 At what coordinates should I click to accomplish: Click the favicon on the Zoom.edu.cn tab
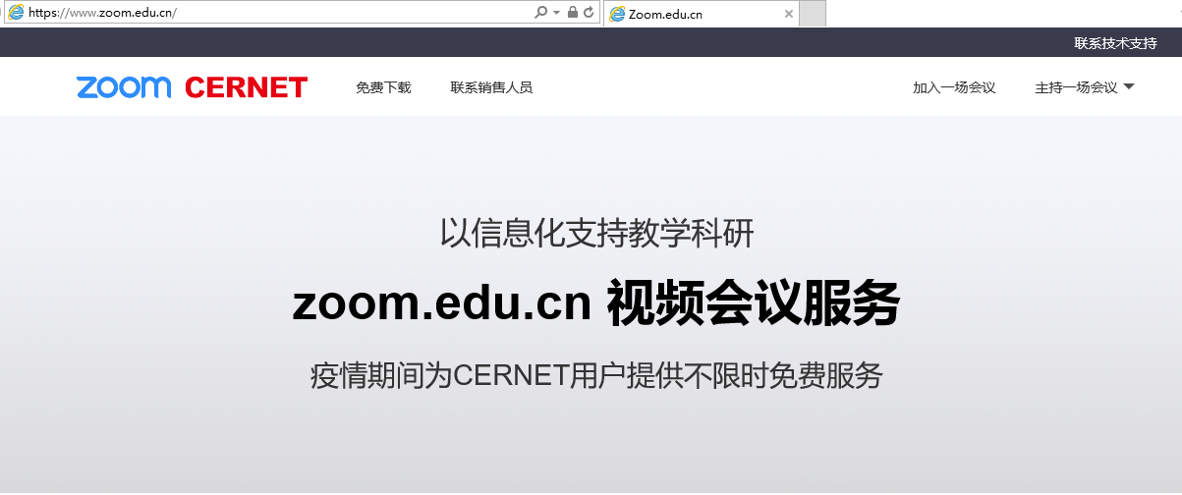click(617, 14)
